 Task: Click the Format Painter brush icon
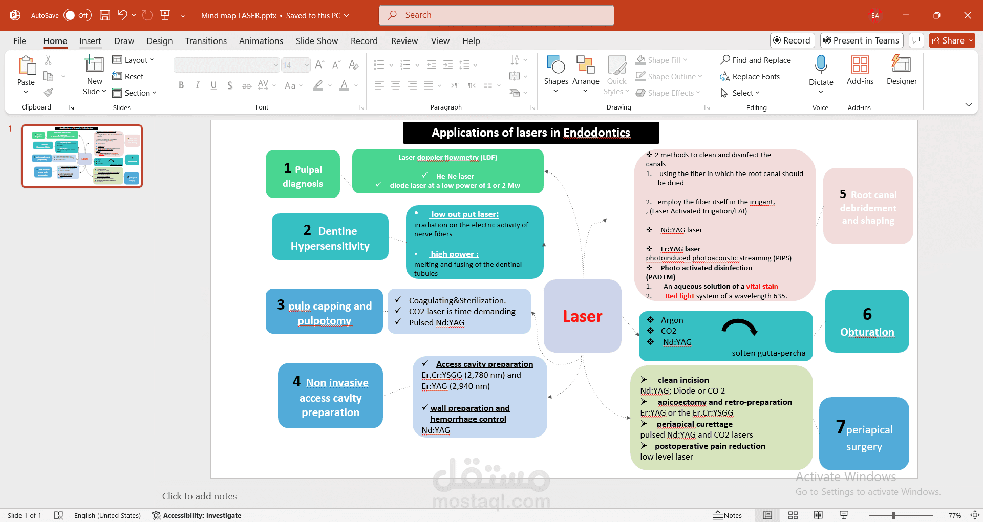(x=48, y=93)
